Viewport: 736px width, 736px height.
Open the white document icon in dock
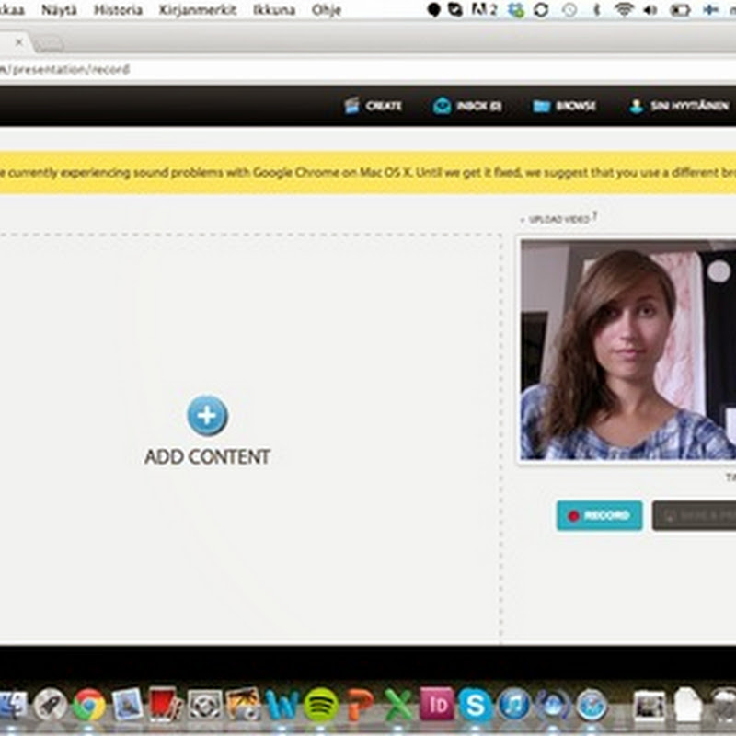pyautogui.click(x=687, y=705)
